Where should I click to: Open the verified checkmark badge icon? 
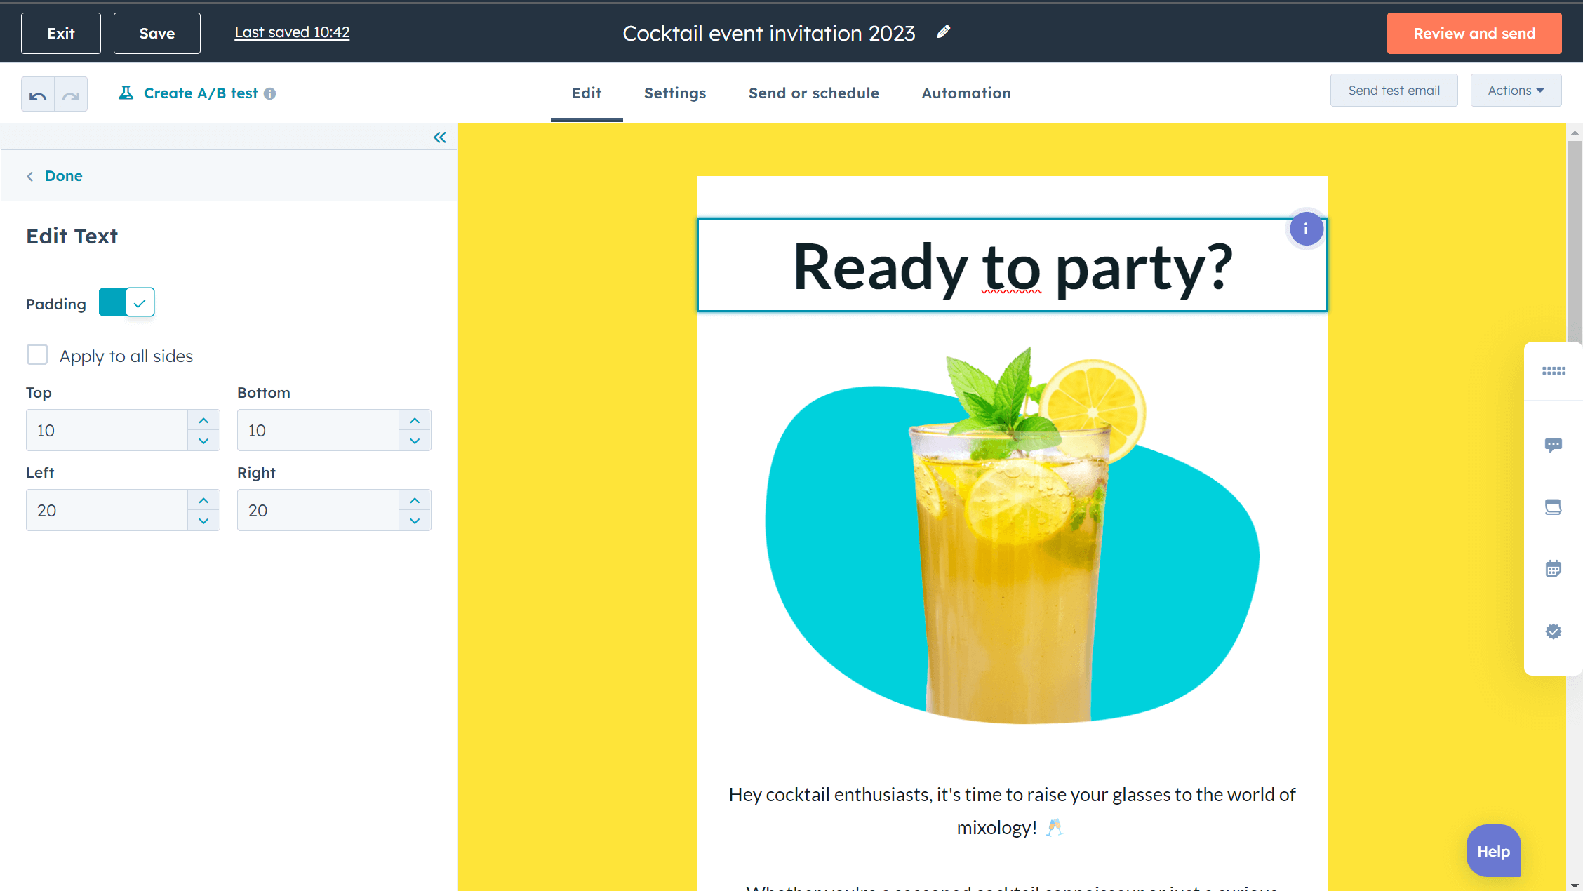coord(1554,631)
